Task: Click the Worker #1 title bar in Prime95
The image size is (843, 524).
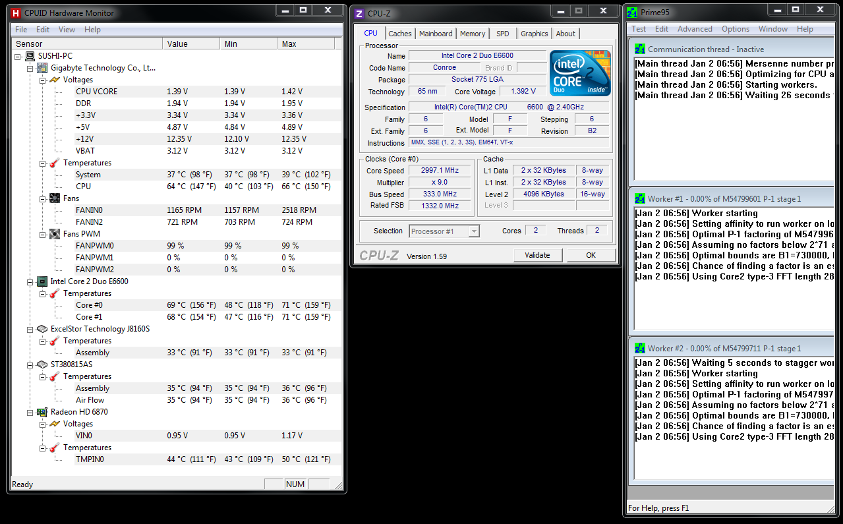Action: 733,199
